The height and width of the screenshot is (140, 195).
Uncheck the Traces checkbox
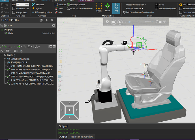point(157,5)
